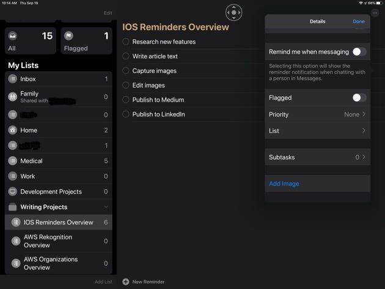Toggle Remind me when messaging switch
385x289 pixels.
[x=359, y=51]
